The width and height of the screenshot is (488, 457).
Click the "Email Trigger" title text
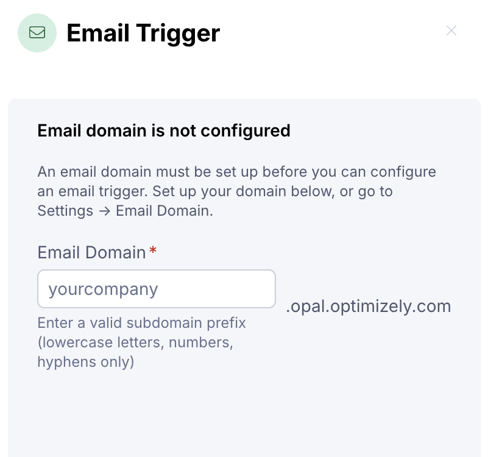[143, 33]
